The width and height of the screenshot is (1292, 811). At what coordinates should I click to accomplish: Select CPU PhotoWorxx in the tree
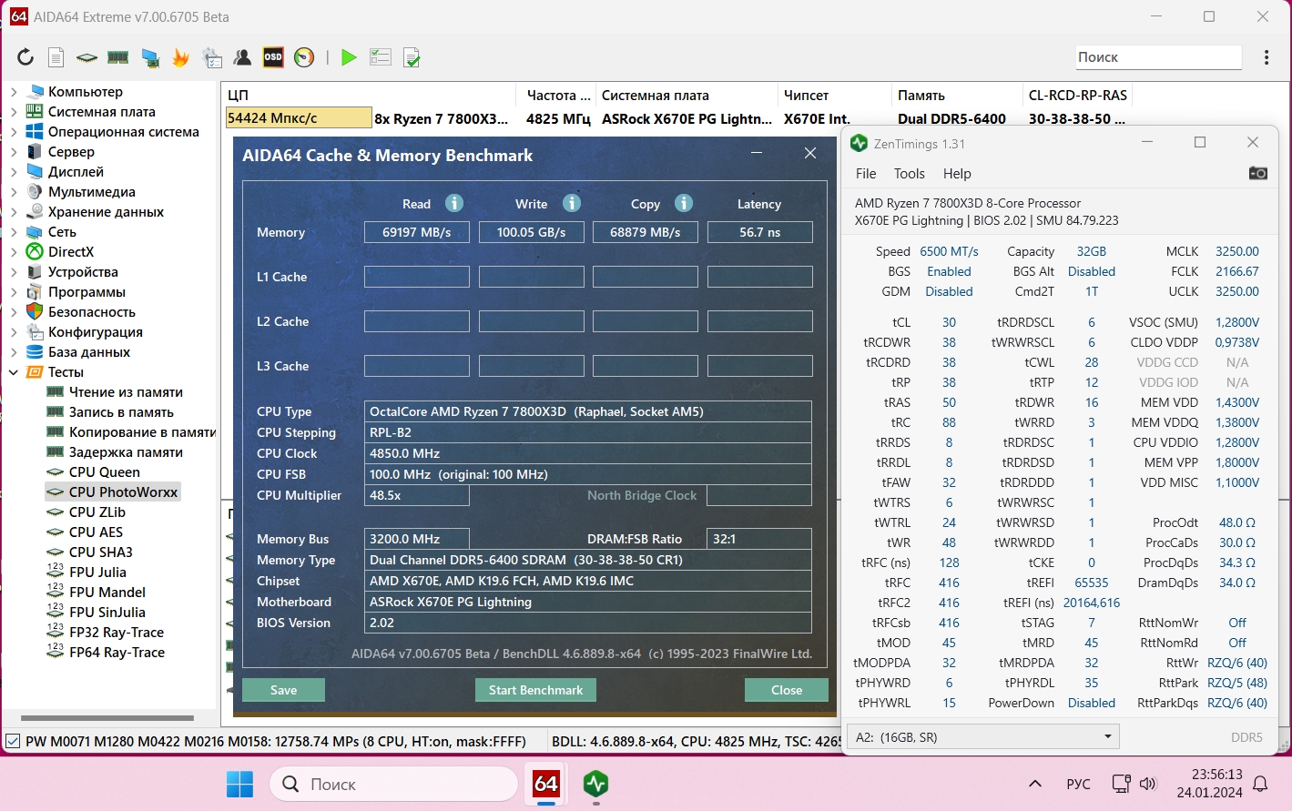click(x=123, y=492)
